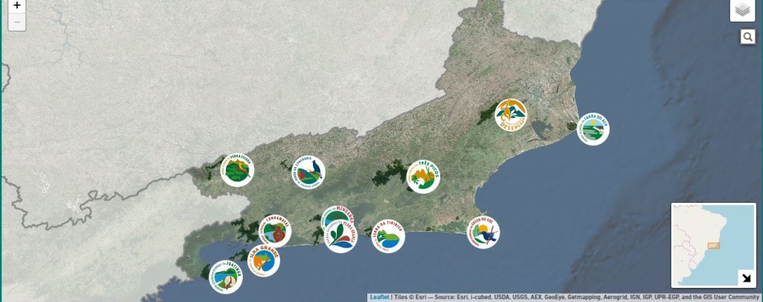This screenshot has height=302, width=763.
Task: Open the Ilha Grande park marker
Action: pos(264,260)
